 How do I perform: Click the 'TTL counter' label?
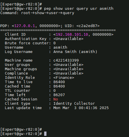click(18, 91)
